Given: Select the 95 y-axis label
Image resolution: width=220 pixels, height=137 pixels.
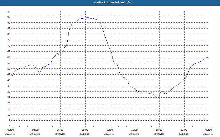Looking at the screenshot, I should (9, 17).
